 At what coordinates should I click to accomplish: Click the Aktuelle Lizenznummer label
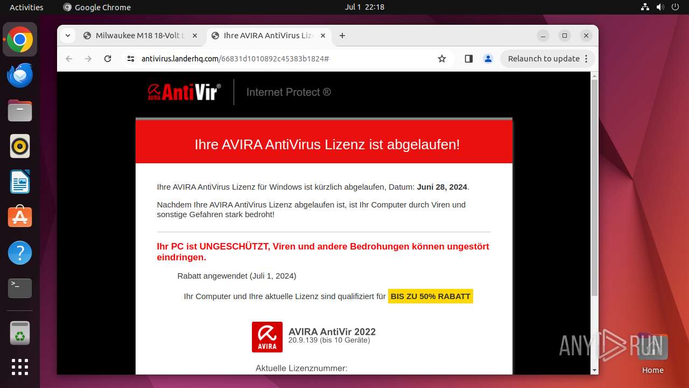(x=301, y=369)
